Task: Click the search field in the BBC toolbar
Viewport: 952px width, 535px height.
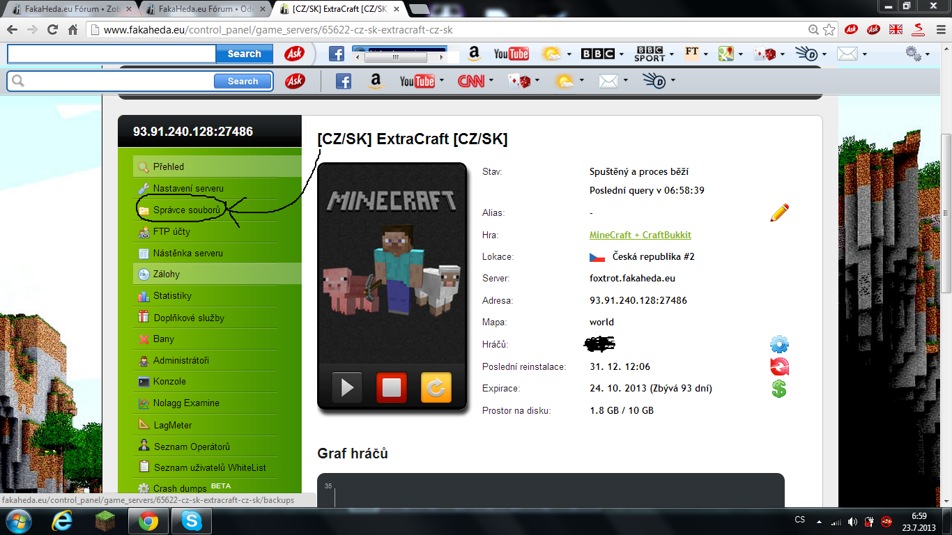Action: coord(112,54)
